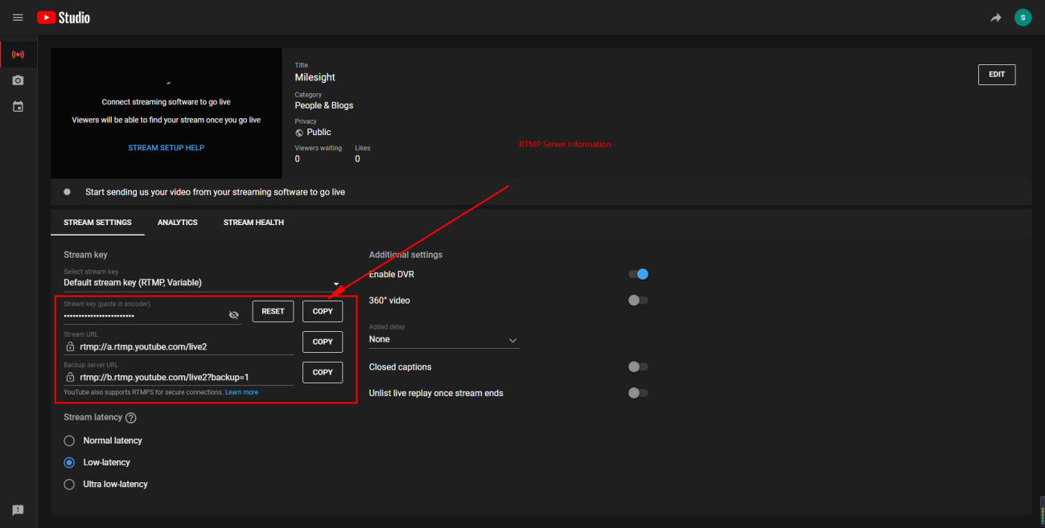This screenshot has height=528, width=1045.
Task: Open the hamburger navigation menu
Action: pyautogui.click(x=18, y=18)
